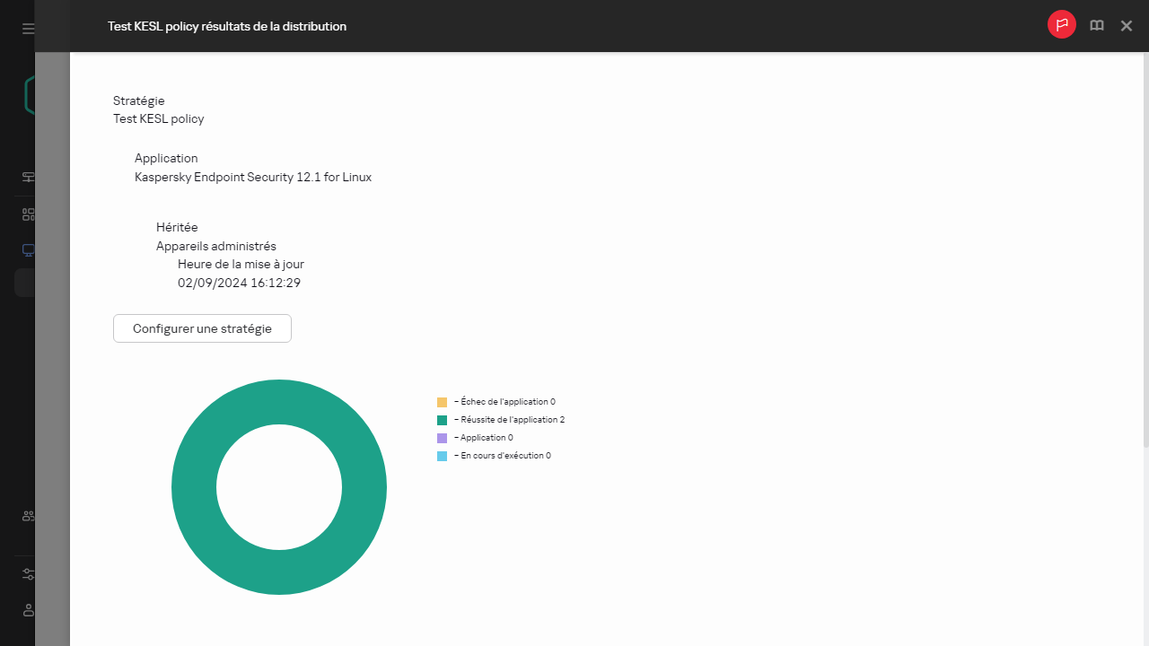Click the user account icon in sidebar
Viewport: 1149px width, 646px height.
29,610
